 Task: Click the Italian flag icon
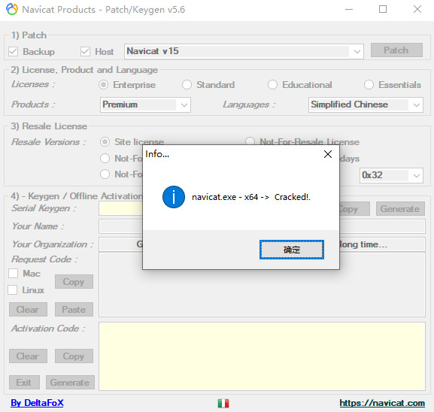[x=223, y=403]
